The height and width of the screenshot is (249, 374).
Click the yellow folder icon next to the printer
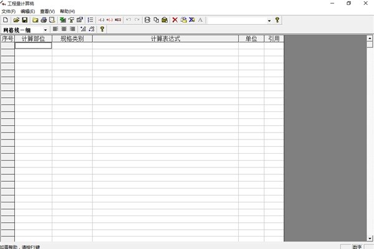click(36, 20)
